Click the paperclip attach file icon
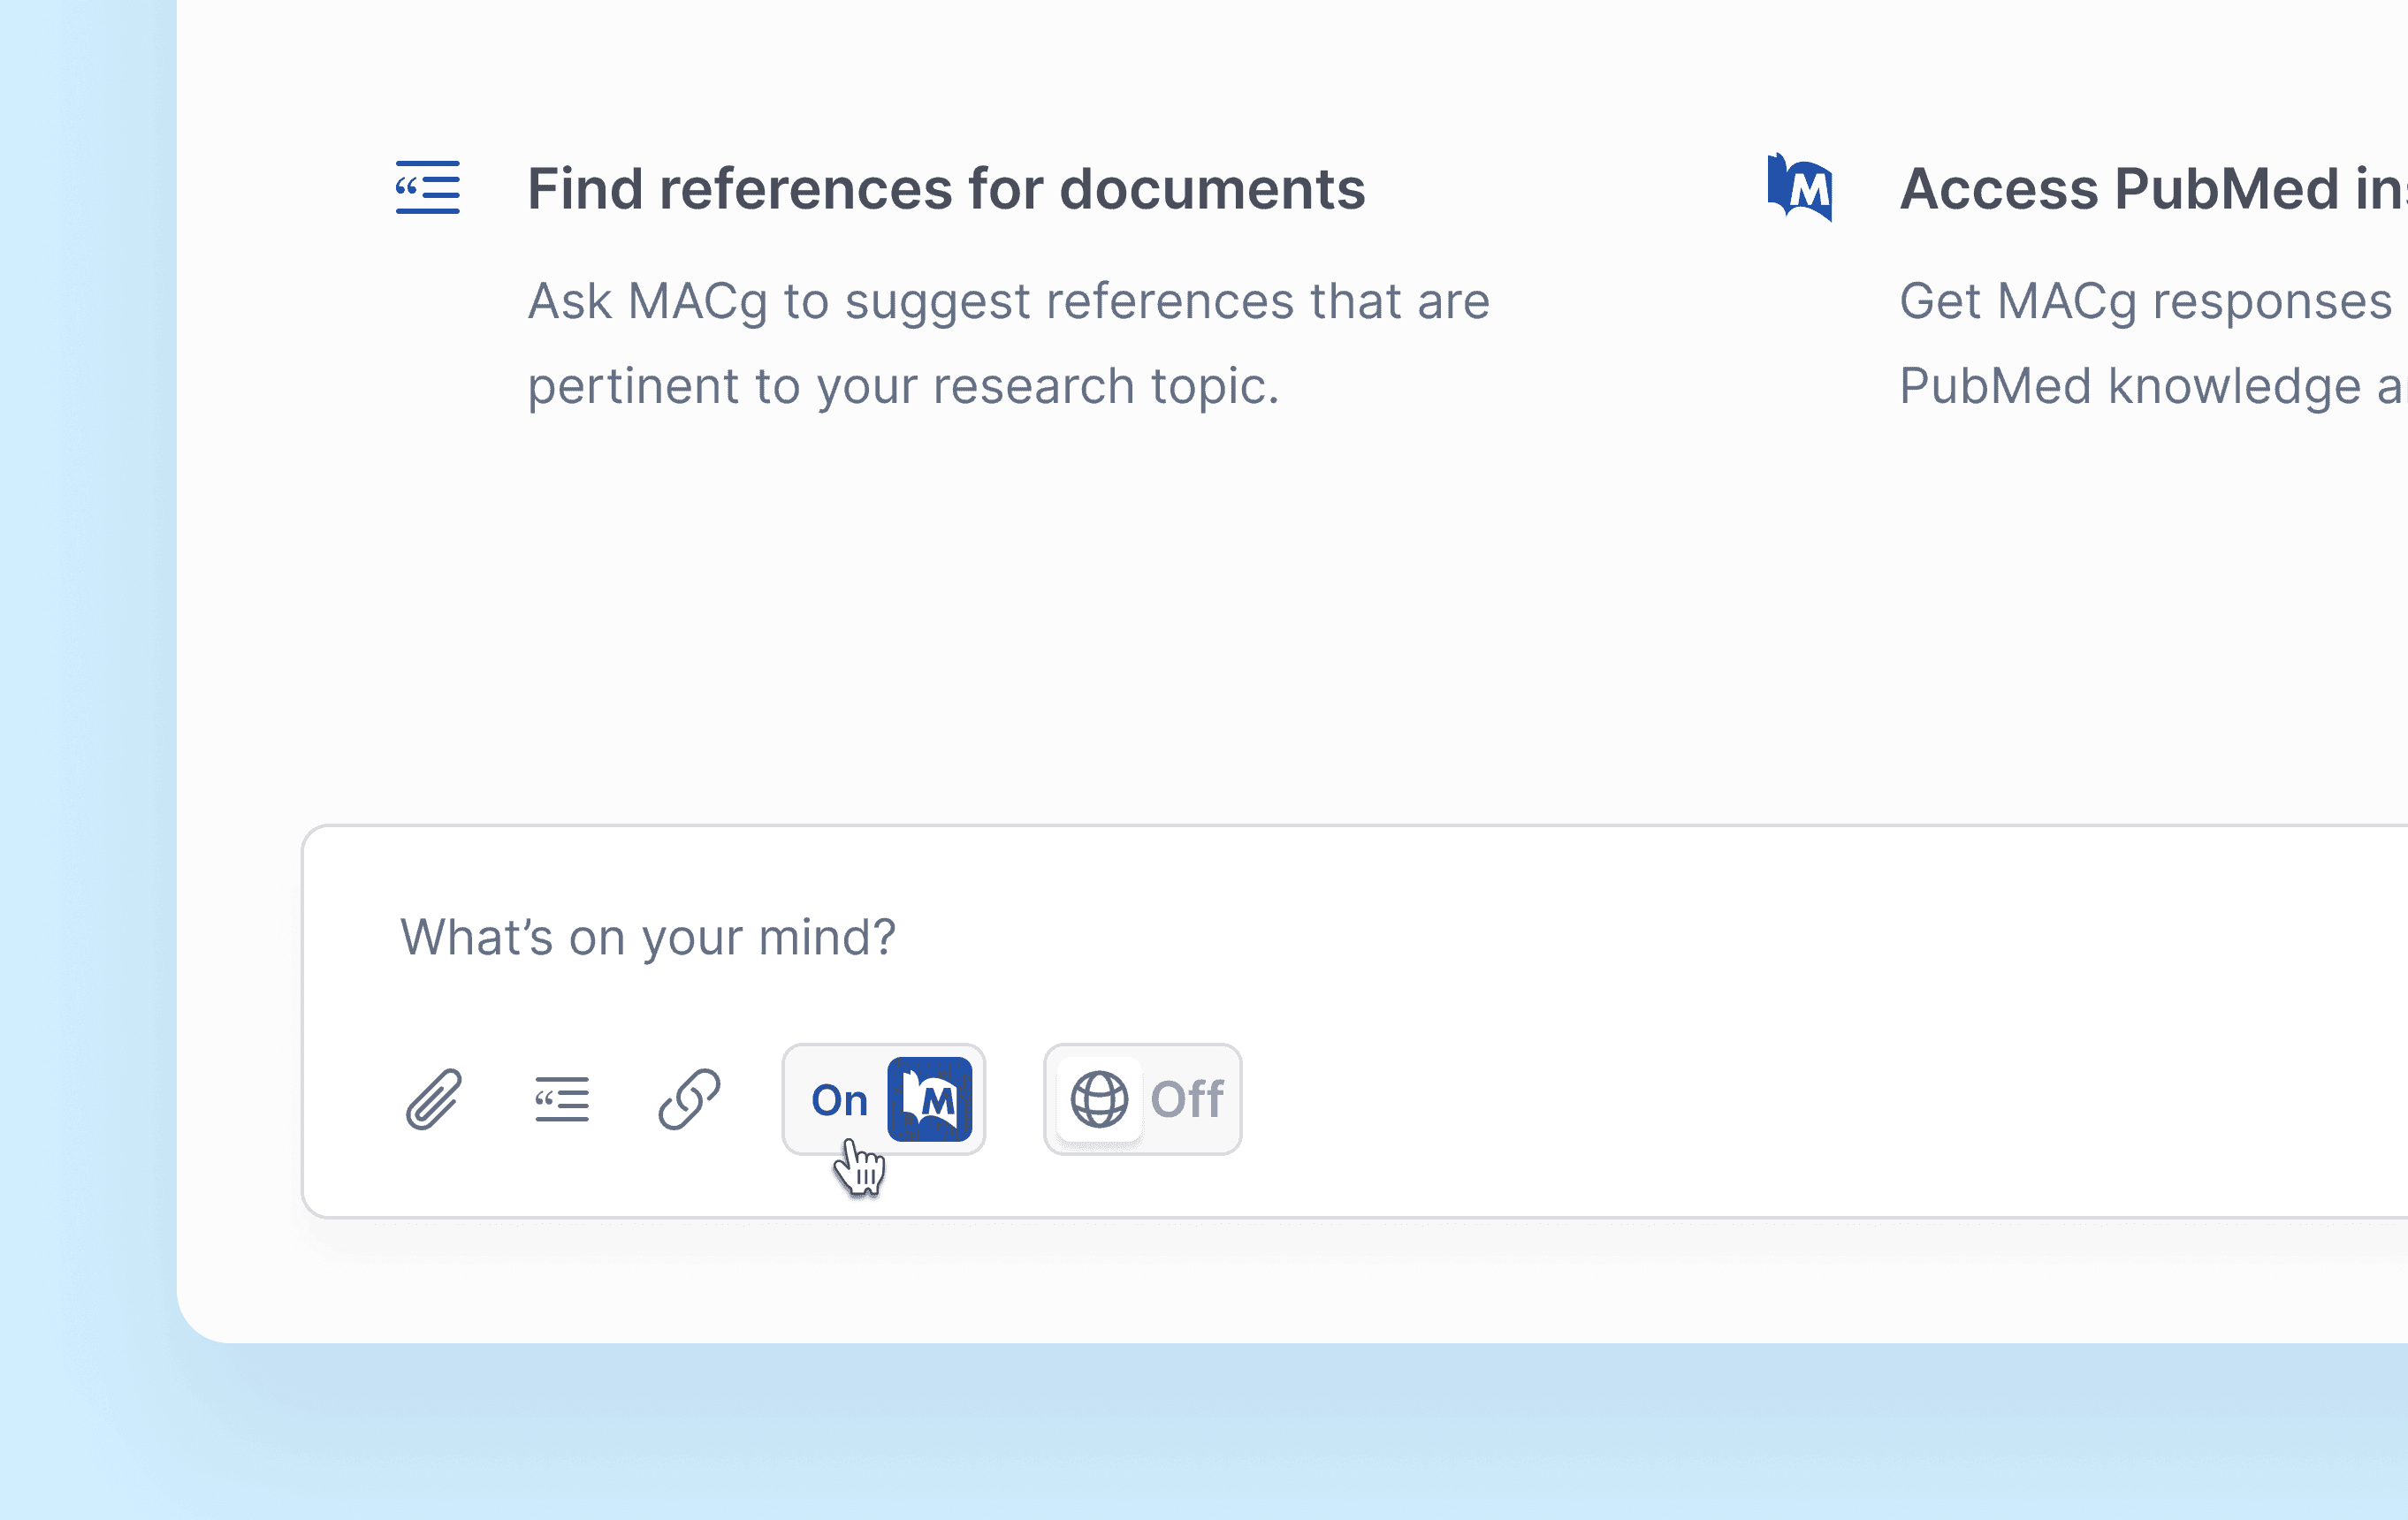 [434, 1099]
